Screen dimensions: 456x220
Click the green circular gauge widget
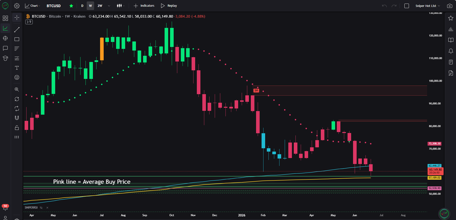pyautogui.click(x=443, y=213)
